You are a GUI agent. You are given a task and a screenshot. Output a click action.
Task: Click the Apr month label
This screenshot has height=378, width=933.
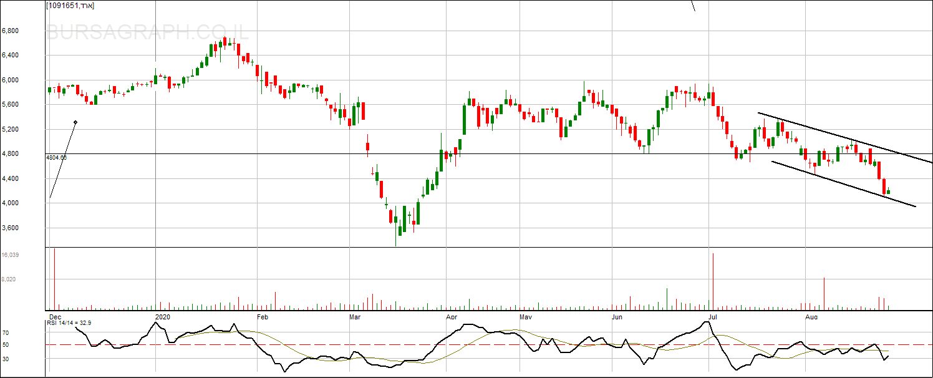point(452,317)
